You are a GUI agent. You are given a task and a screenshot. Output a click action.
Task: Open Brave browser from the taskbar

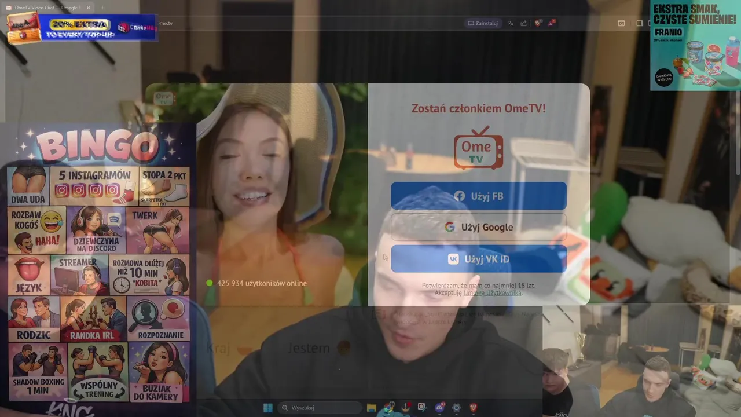473,408
